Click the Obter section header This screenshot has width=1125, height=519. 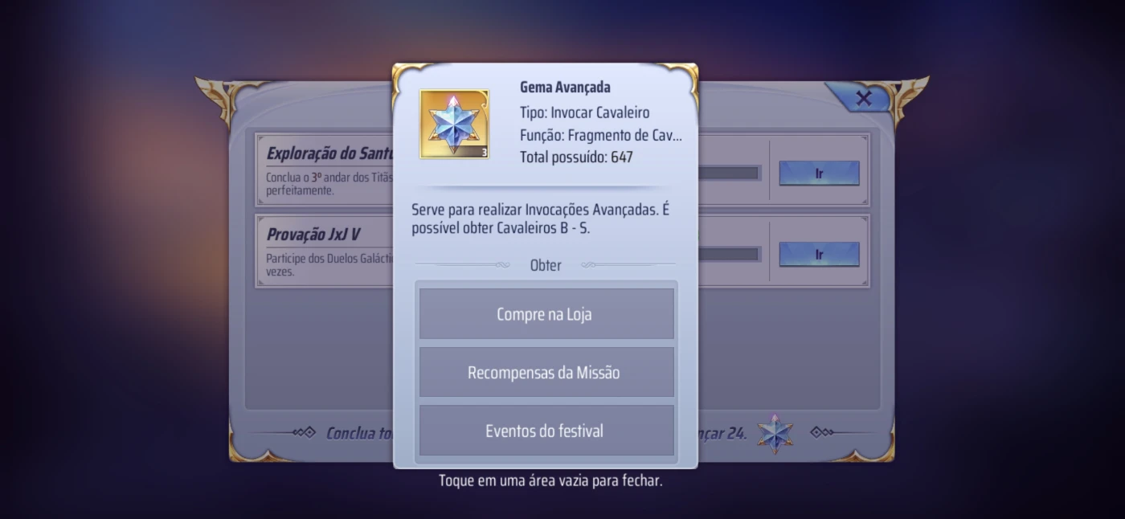point(546,265)
